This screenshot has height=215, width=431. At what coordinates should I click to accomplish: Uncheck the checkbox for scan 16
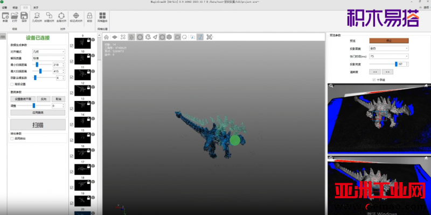point(72,156)
